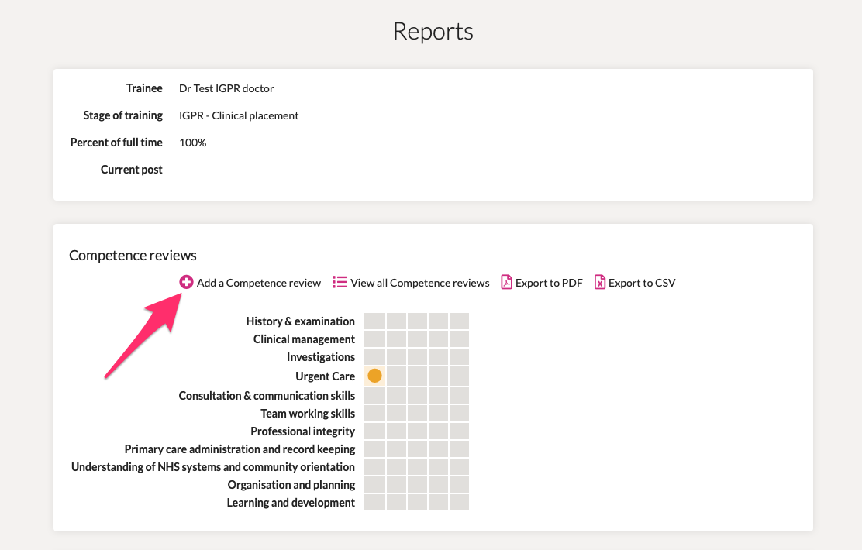Click first grid cell in History & examination row

click(375, 321)
